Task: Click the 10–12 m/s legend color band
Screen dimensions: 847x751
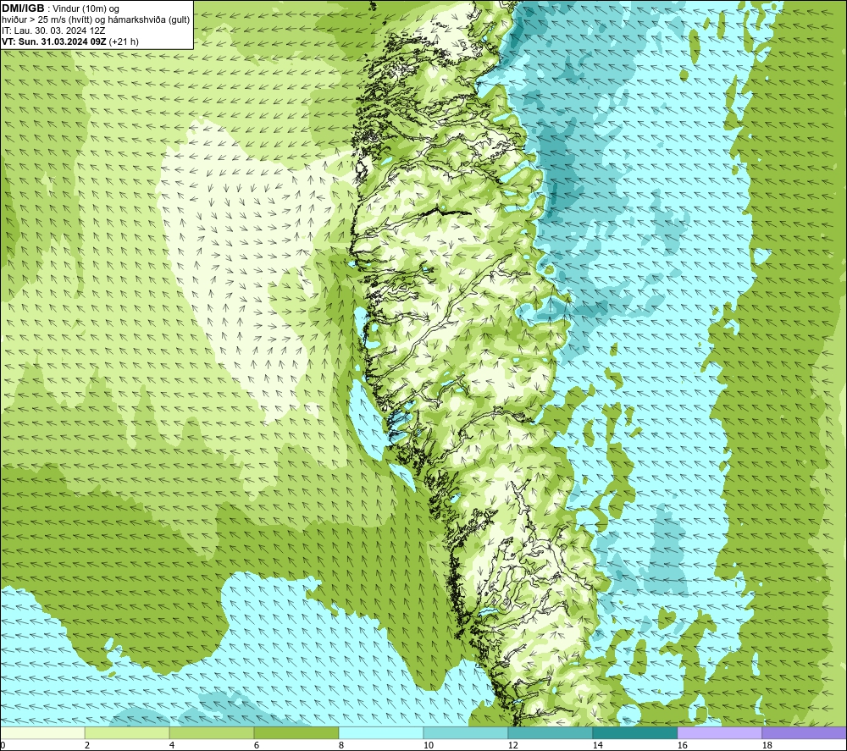Action: tap(466, 732)
